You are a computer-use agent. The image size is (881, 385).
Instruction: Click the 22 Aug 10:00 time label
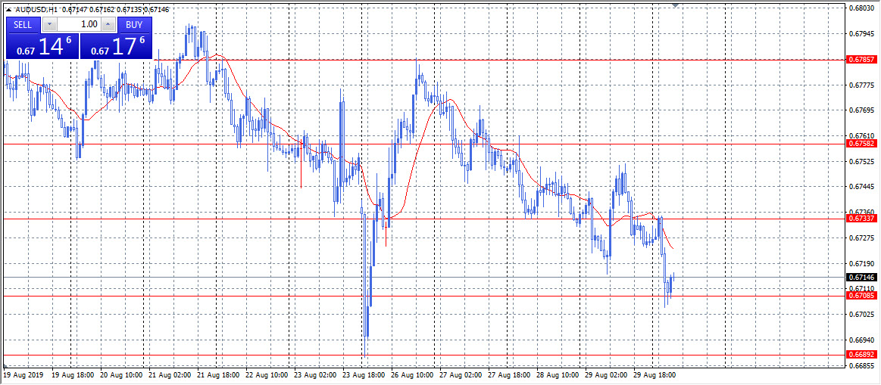(x=267, y=374)
